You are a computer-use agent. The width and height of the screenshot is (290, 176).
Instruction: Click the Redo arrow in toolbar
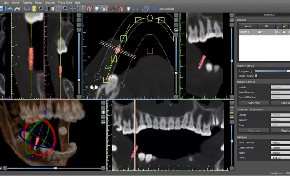pyautogui.click(x=17, y=8)
